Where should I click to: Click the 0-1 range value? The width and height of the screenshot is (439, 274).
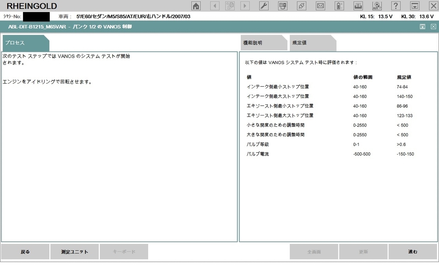[356, 144]
